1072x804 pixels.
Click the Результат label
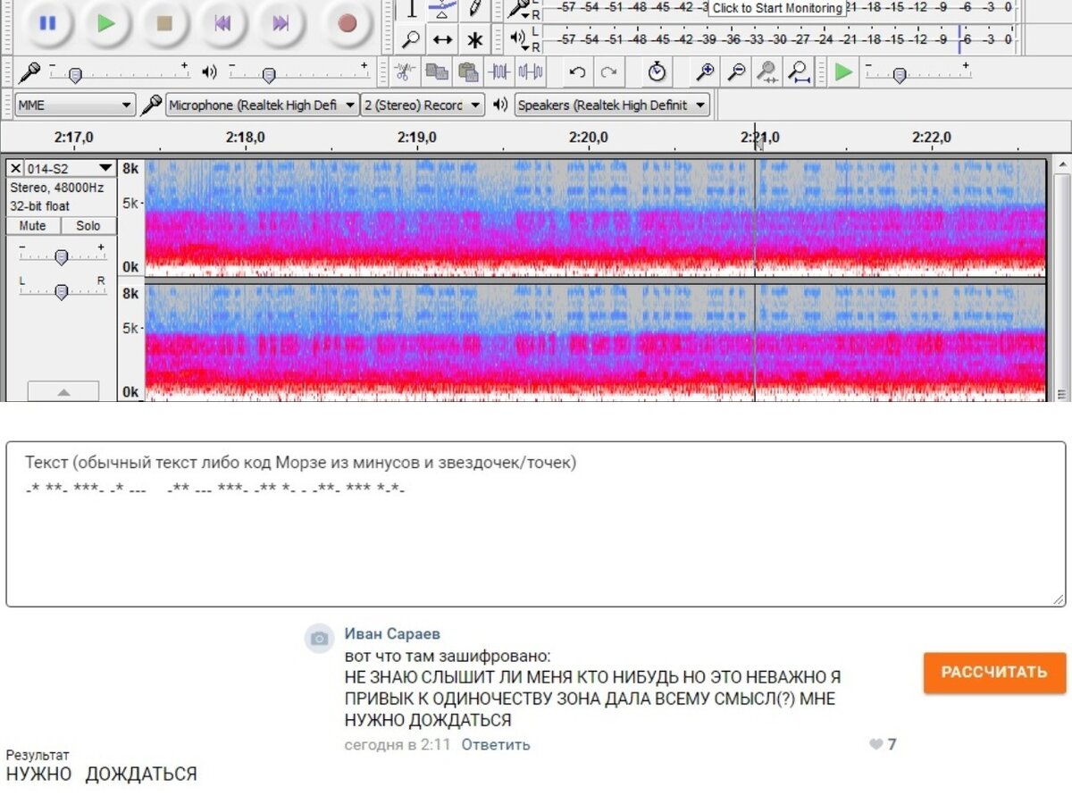pyautogui.click(x=38, y=756)
